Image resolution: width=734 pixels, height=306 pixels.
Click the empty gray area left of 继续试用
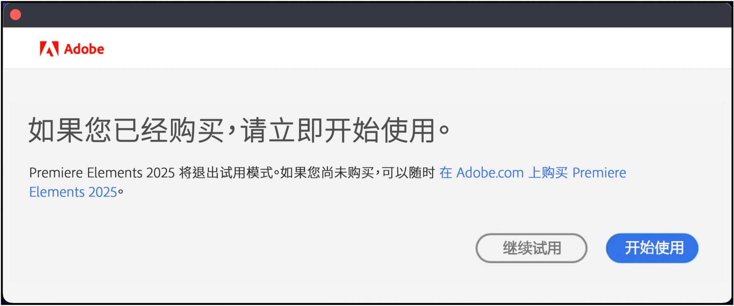click(x=245, y=248)
